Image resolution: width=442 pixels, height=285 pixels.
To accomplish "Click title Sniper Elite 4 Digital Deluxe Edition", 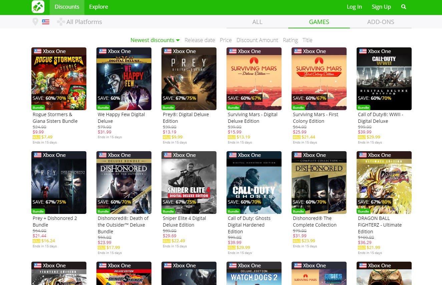I will (184, 222).
